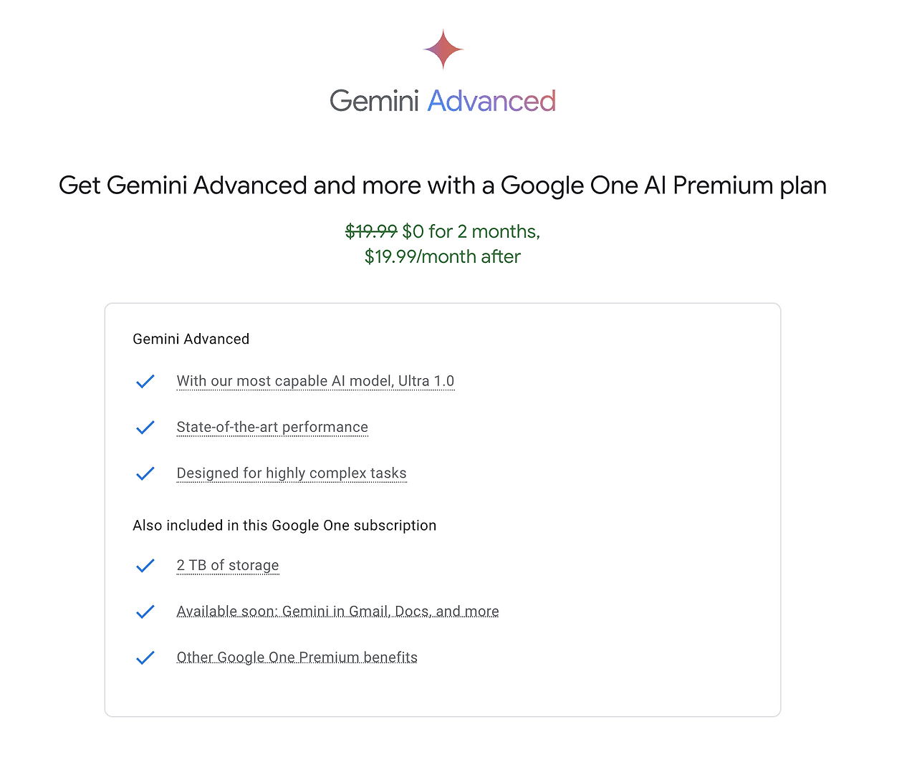Open the Ultra 1.0 model details link
The height and width of the screenshot is (757, 917).
point(315,381)
